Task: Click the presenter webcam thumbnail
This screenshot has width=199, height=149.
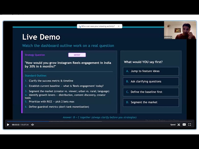Action: point(180,30)
